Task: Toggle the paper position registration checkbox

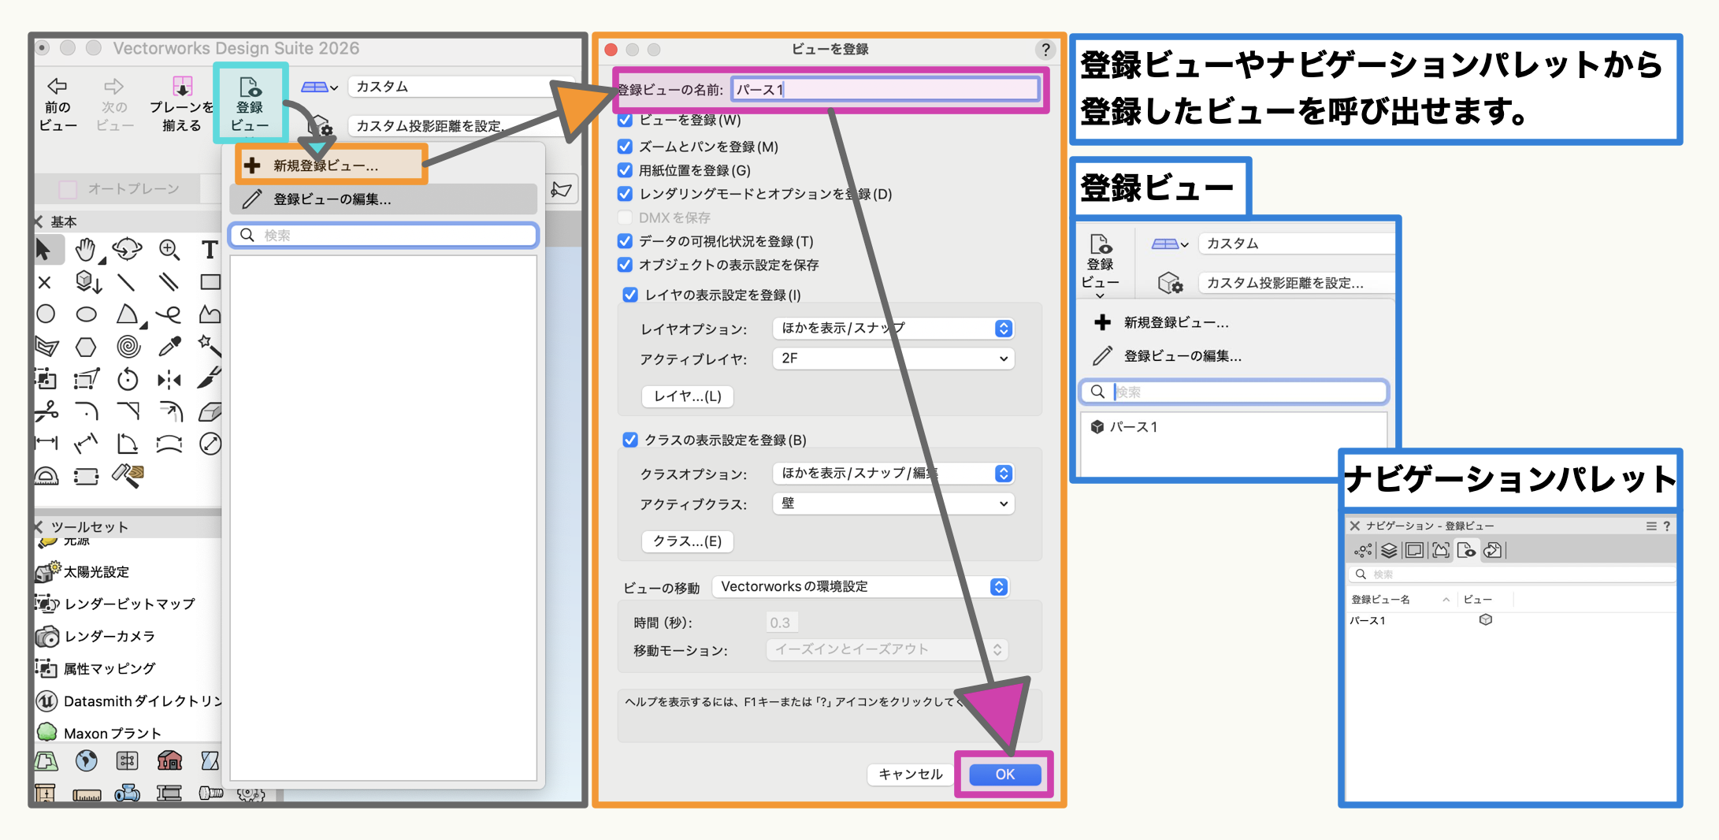Action: click(x=626, y=170)
